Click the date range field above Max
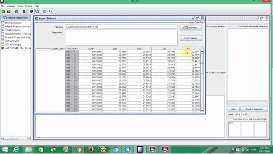 point(248,104)
